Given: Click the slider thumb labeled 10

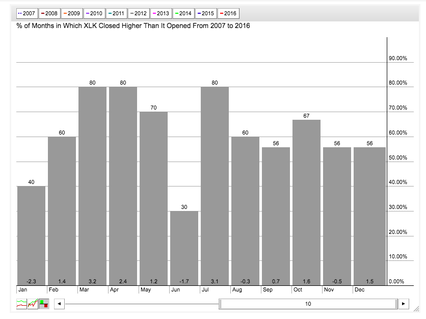Looking at the screenshot, I should pyautogui.click(x=308, y=304).
